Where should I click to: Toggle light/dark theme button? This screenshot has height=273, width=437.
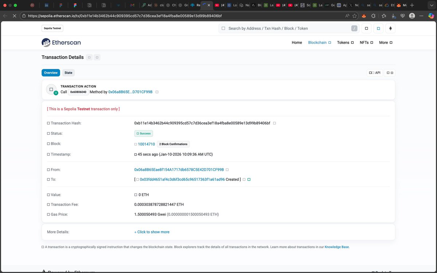point(378,28)
